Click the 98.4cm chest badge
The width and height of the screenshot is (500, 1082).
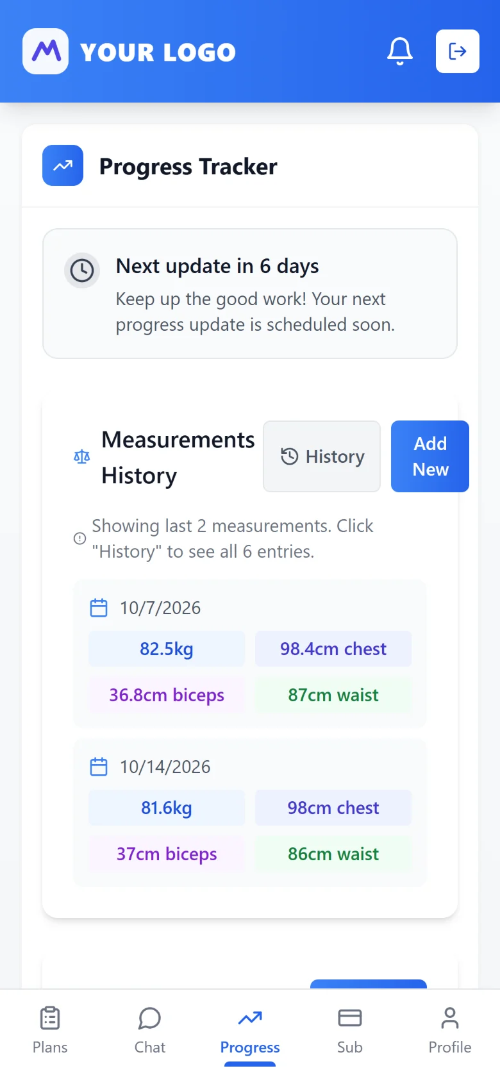[333, 649]
